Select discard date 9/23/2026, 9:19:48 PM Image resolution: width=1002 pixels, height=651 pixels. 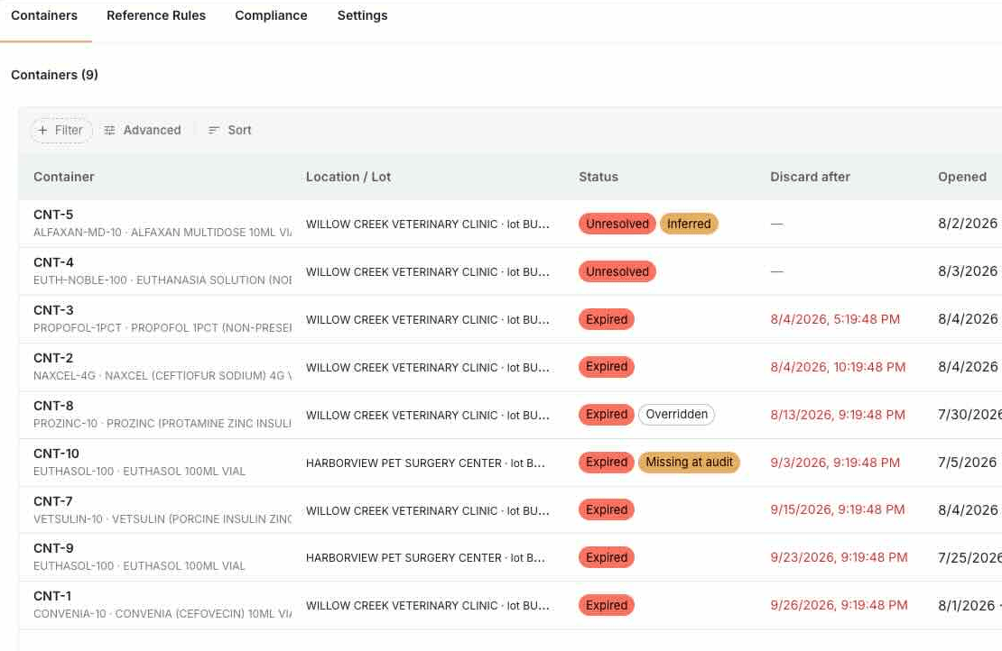[839, 558]
